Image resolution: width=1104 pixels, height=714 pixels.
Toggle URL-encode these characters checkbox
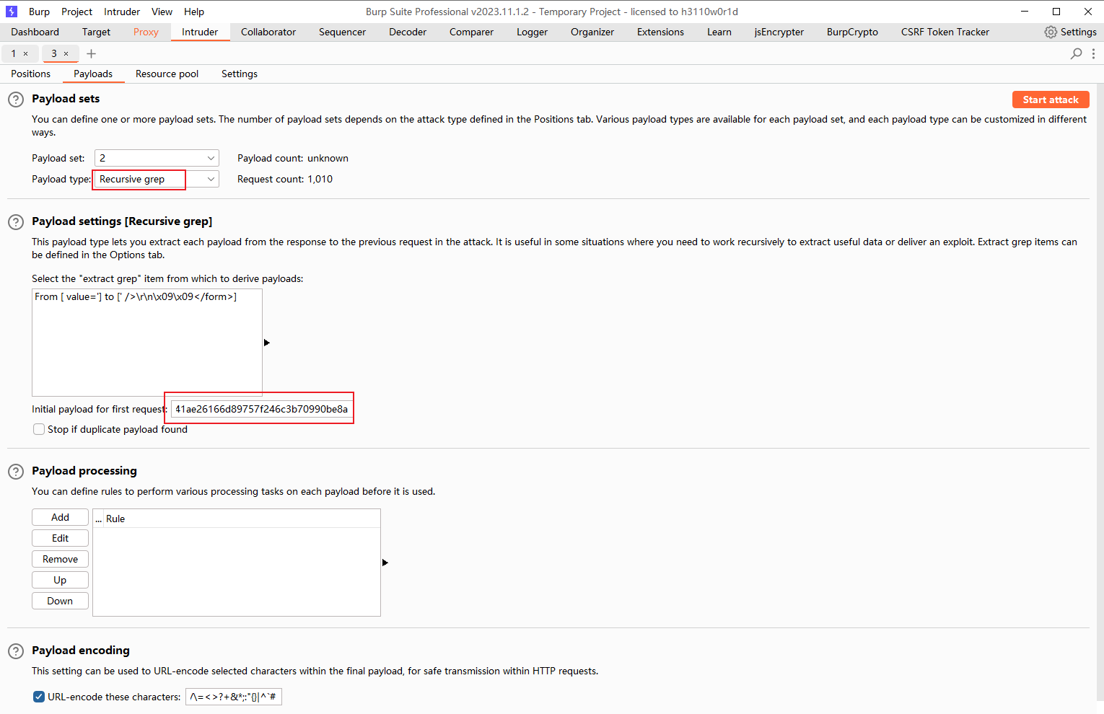39,697
